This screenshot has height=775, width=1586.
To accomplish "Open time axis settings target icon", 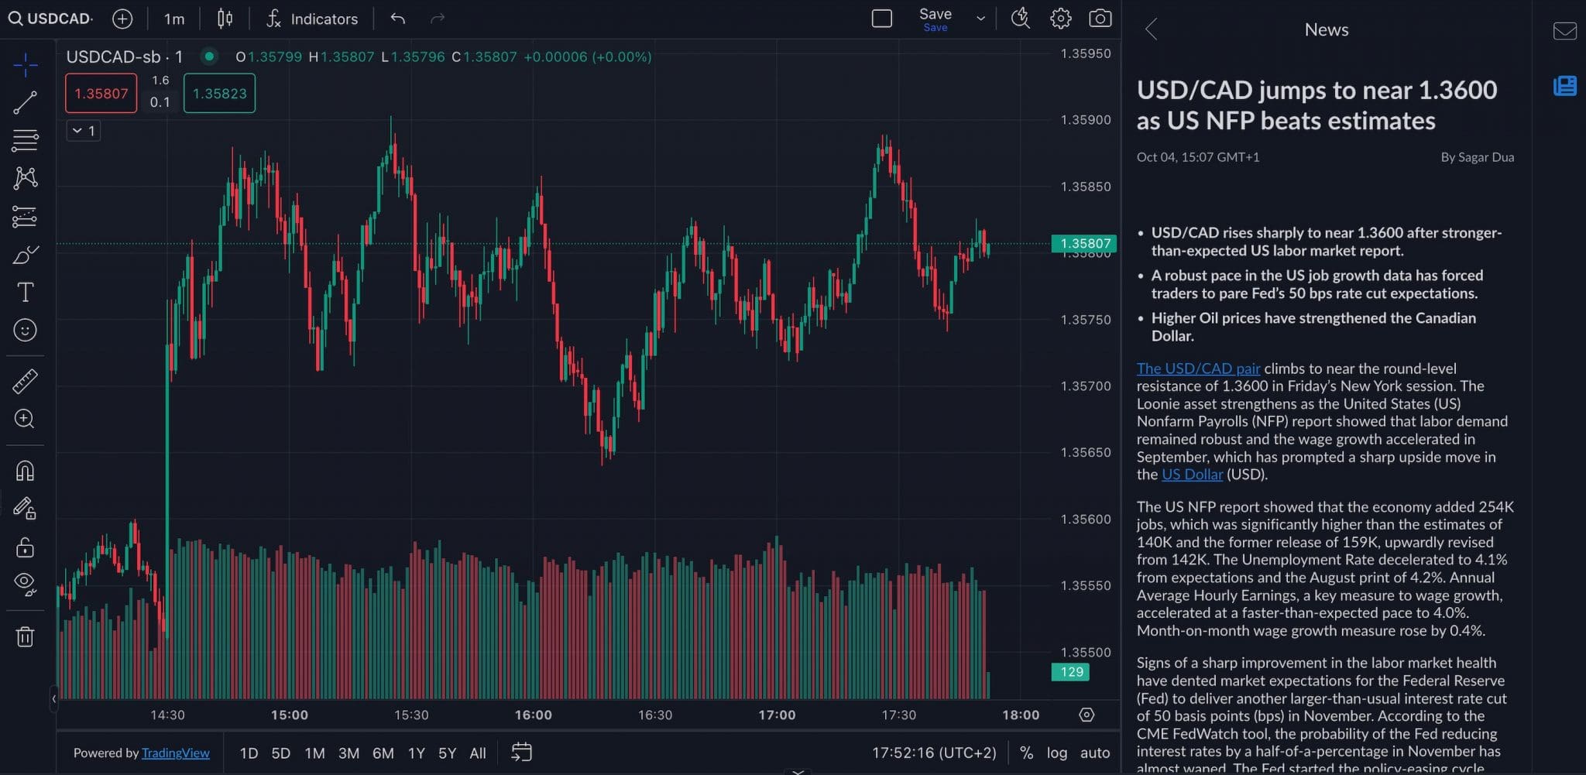I will (x=1087, y=715).
